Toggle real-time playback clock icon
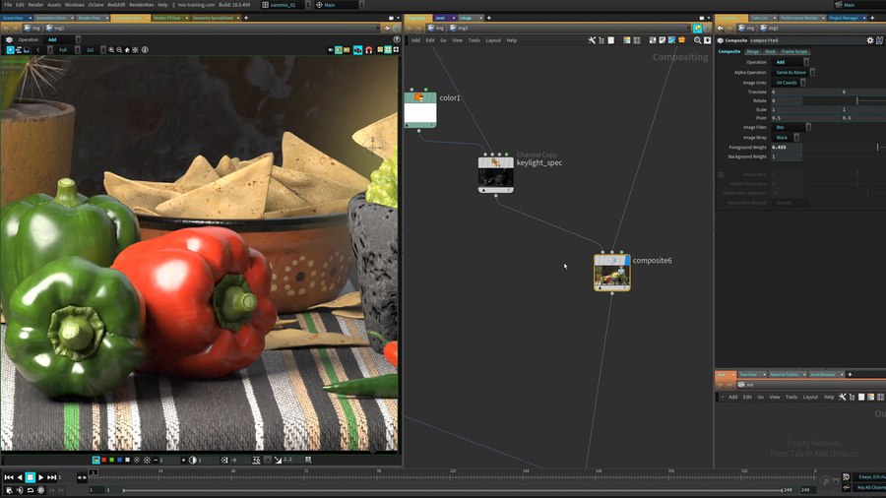The height and width of the screenshot is (498, 886). (x=40, y=490)
